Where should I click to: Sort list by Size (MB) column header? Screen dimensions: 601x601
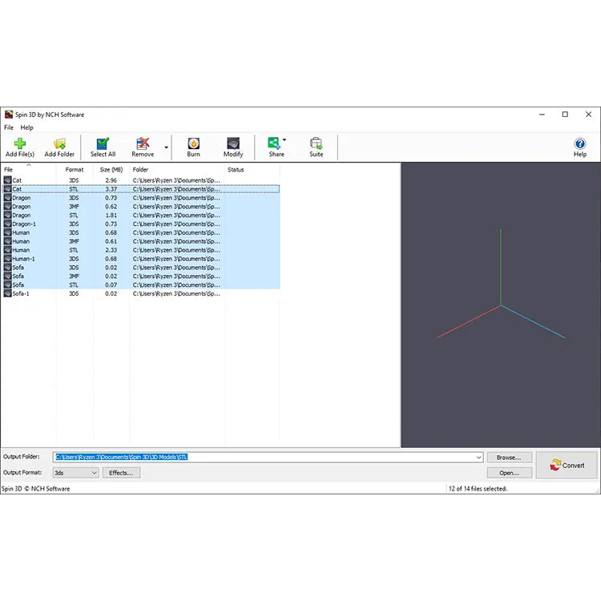111,169
